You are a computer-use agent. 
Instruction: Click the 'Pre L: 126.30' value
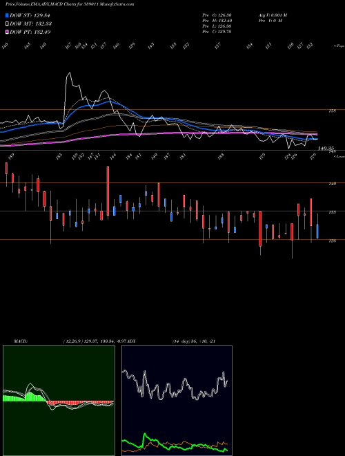pyautogui.click(x=217, y=26)
